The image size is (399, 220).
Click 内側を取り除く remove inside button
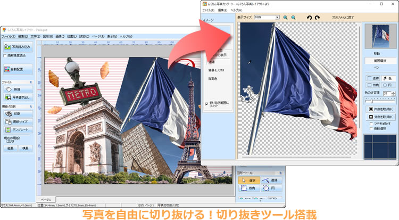380,109
